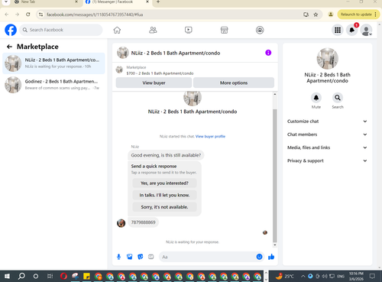Open the notifications bell with badge
The image size is (382, 282).
point(352,30)
